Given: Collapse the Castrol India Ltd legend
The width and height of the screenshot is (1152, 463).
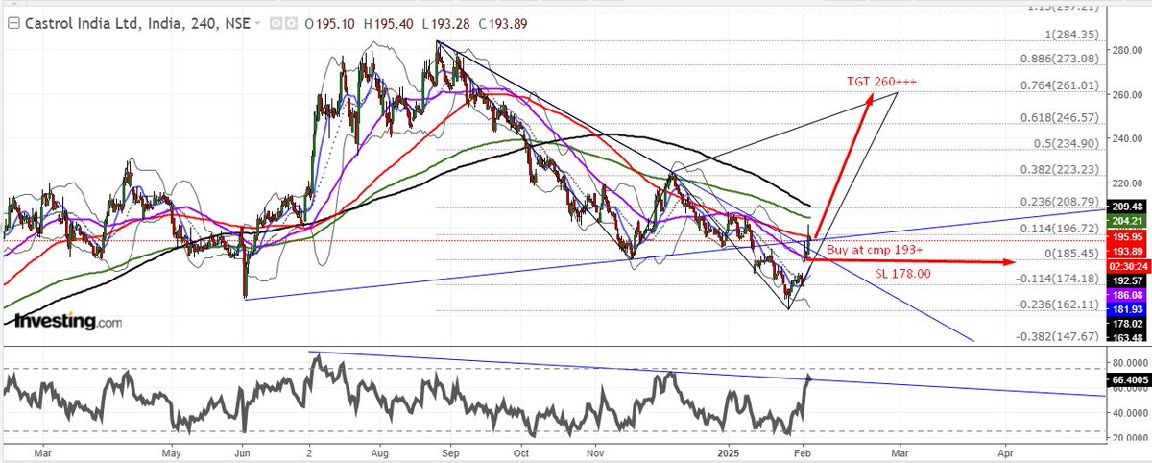Looking at the screenshot, I should (x=13, y=25).
